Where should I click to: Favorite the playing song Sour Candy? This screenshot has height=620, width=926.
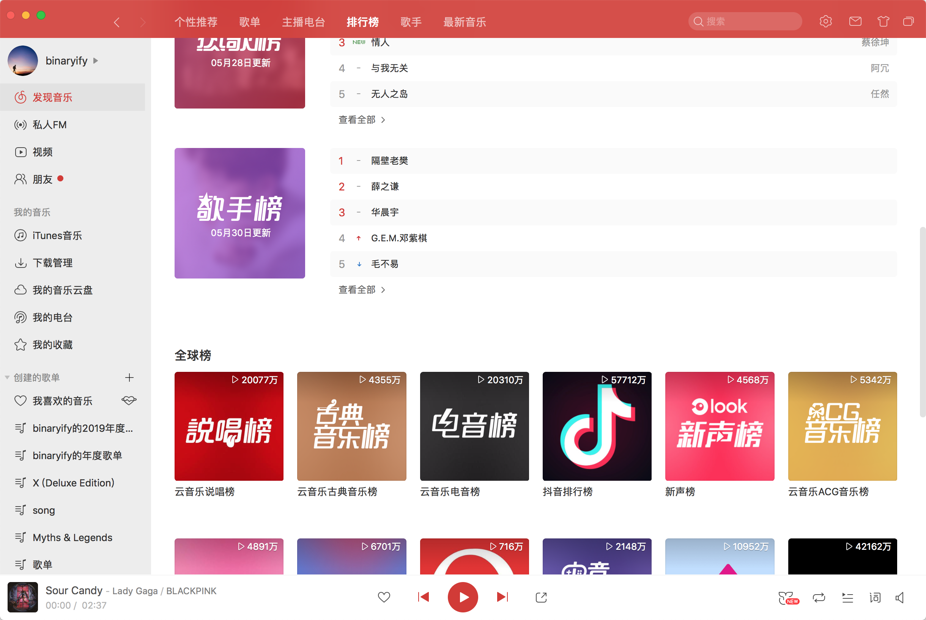tap(384, 597)
